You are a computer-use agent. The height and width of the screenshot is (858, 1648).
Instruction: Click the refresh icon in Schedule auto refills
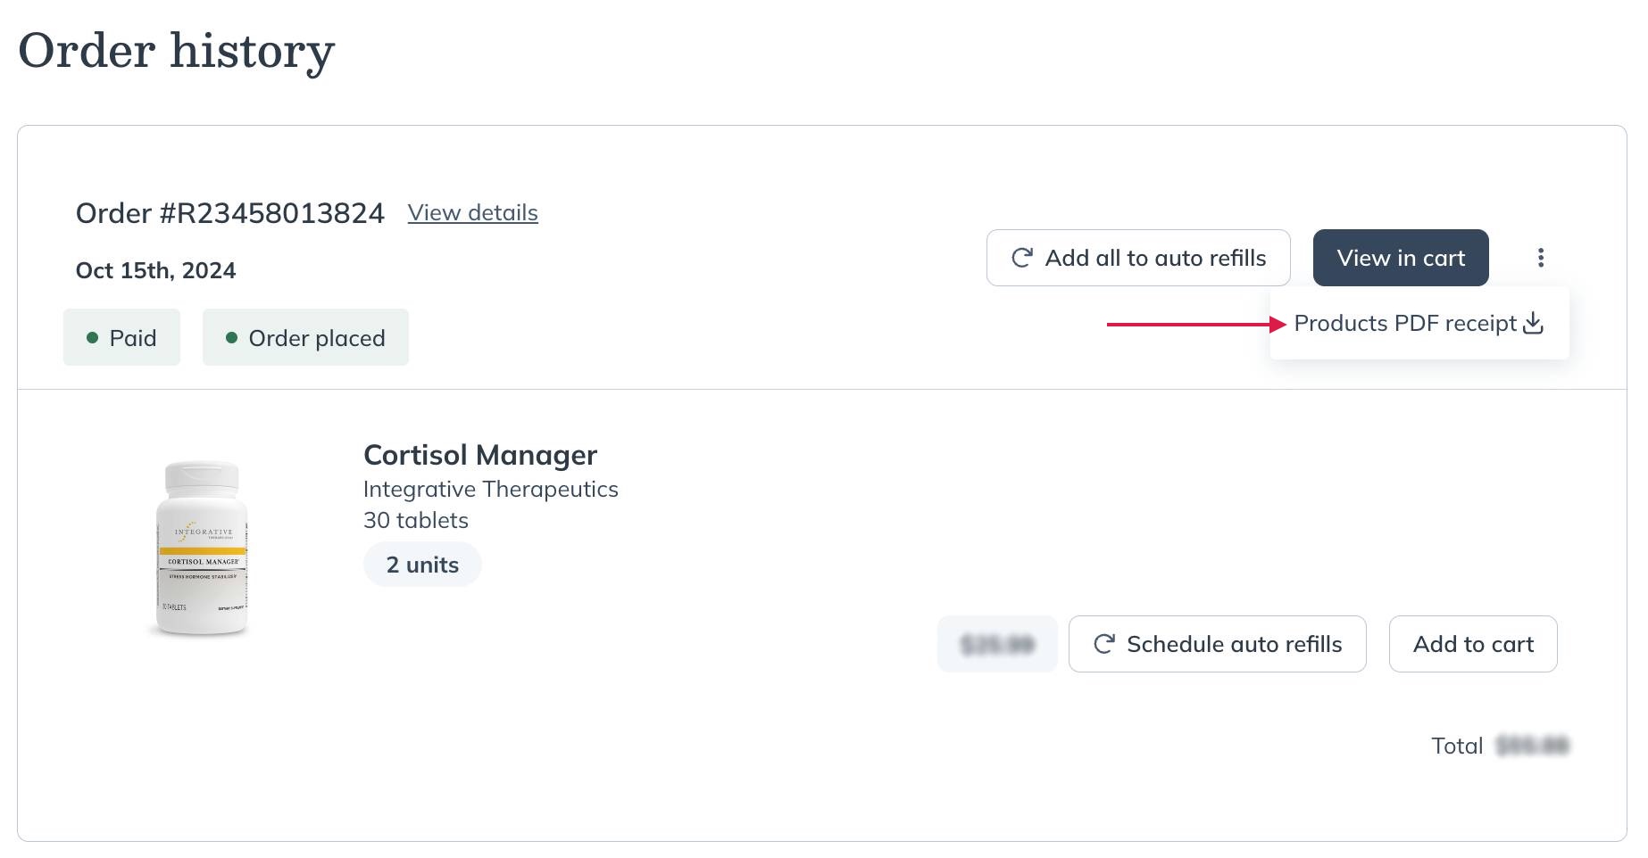tap(1104, 644)
